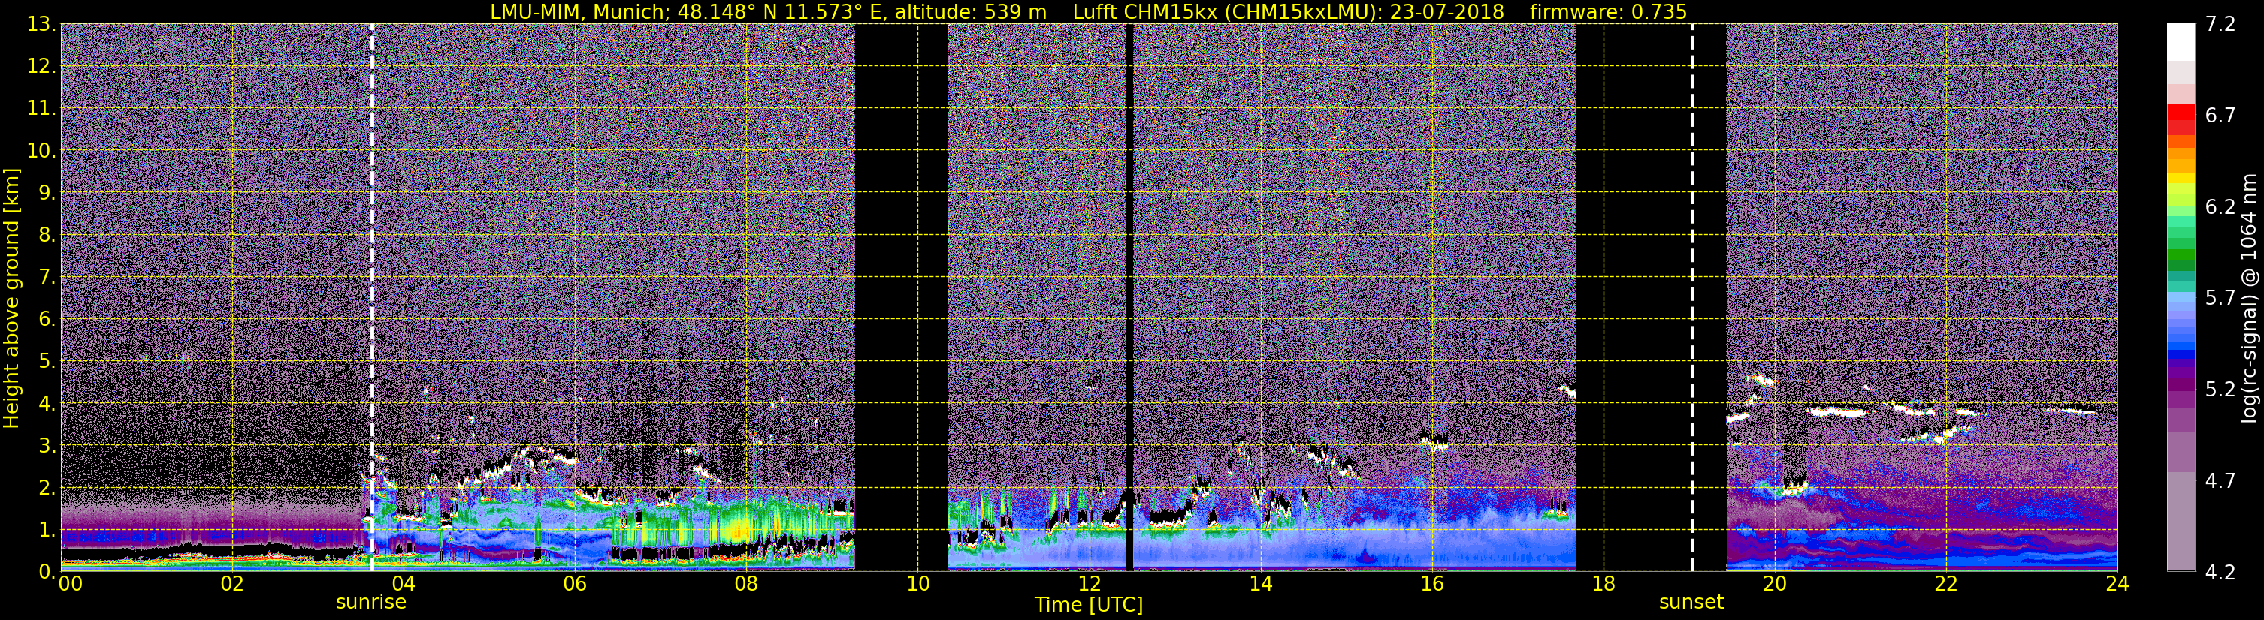Click the '22' tick on the time axis
The image size is (2264, 620).
1946,584
